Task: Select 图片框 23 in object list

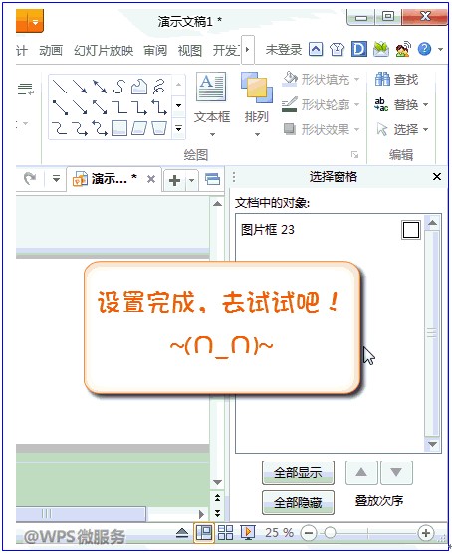Action: pyautogui.click(x=267, y=230)
